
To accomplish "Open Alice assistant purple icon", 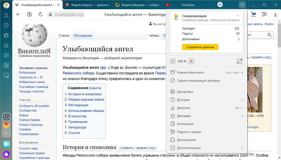I will [x=6, y=154].
